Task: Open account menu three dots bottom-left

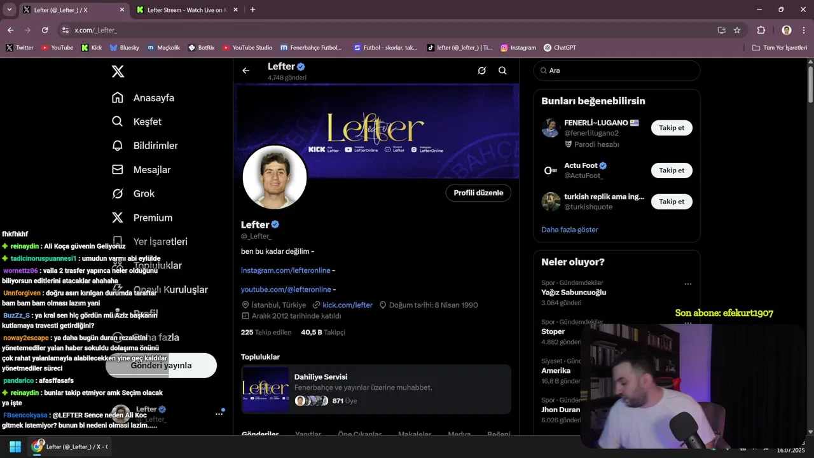Action: pyautogui.click(x=219, y=414)
